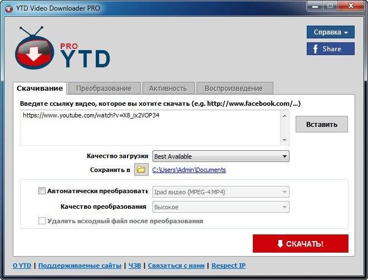Expand the Качество преобразования dropdown
This screenshot has width=368, height=280.
(x=221, y=207)
